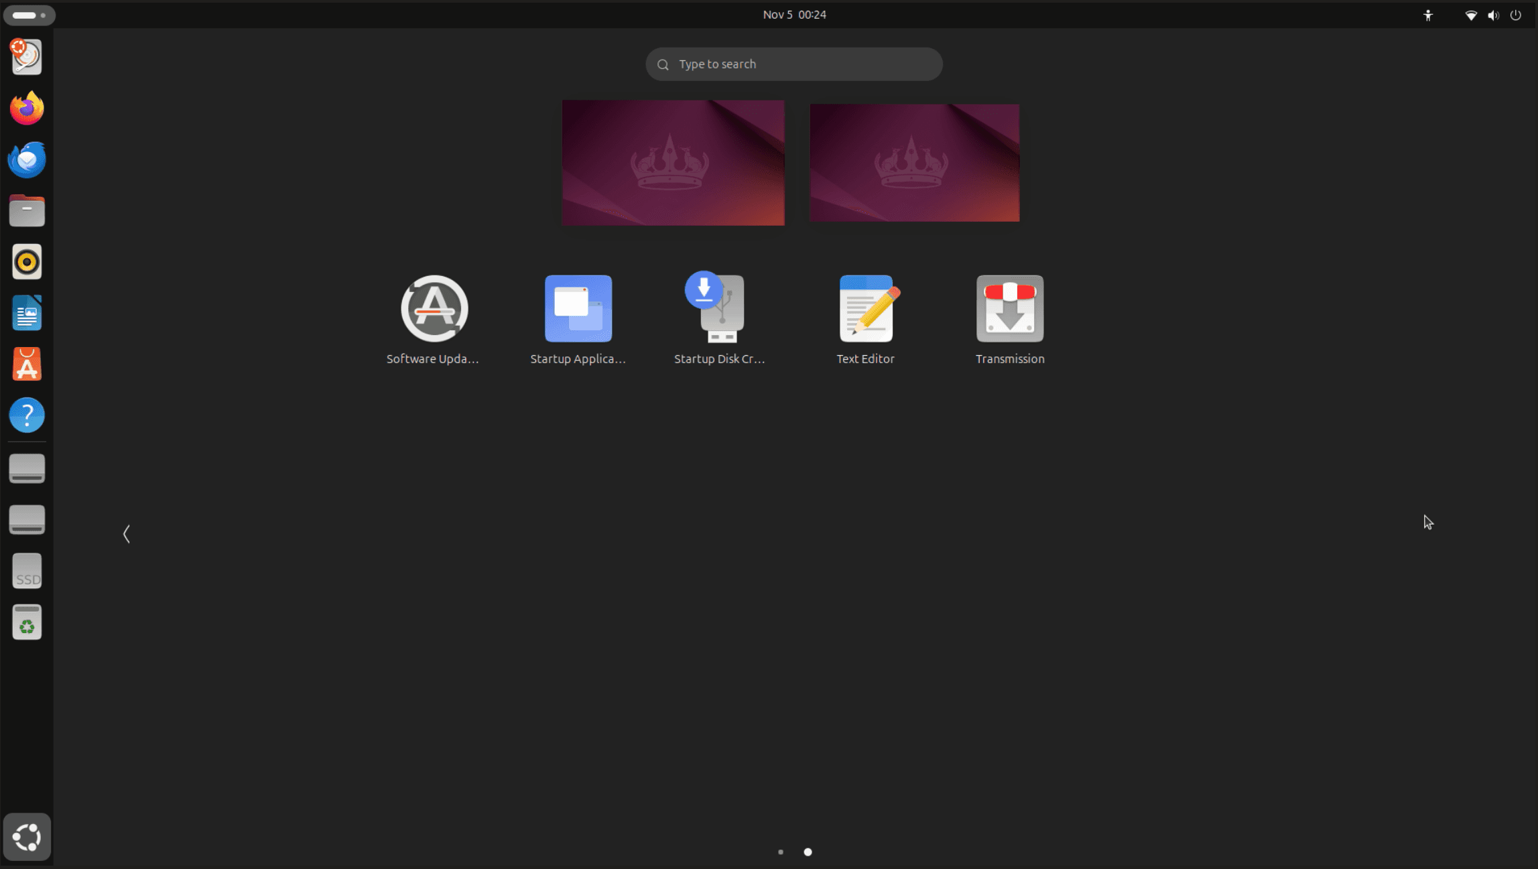Screen dimensions: 1538x869
Task: Go to previous app page arrow
Action: coord(127,534)
